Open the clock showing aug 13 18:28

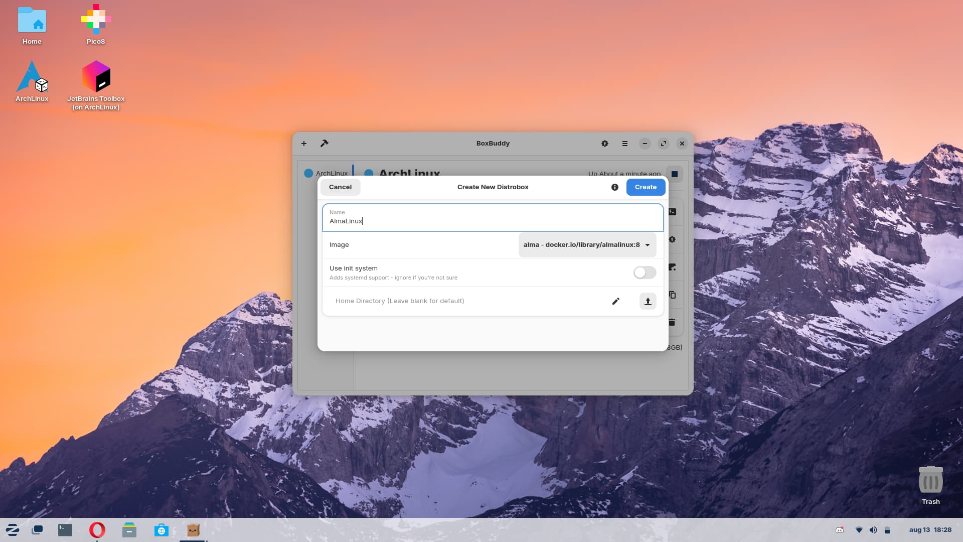930,530
